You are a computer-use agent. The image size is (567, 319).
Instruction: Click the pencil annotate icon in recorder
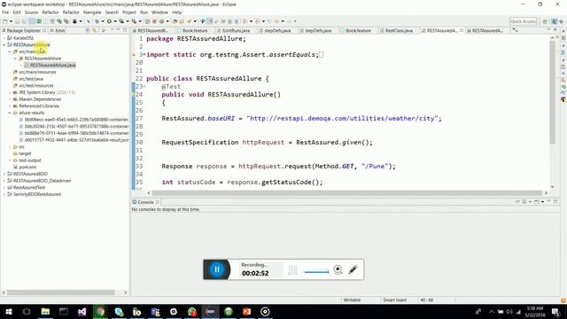tap(353, 269)
